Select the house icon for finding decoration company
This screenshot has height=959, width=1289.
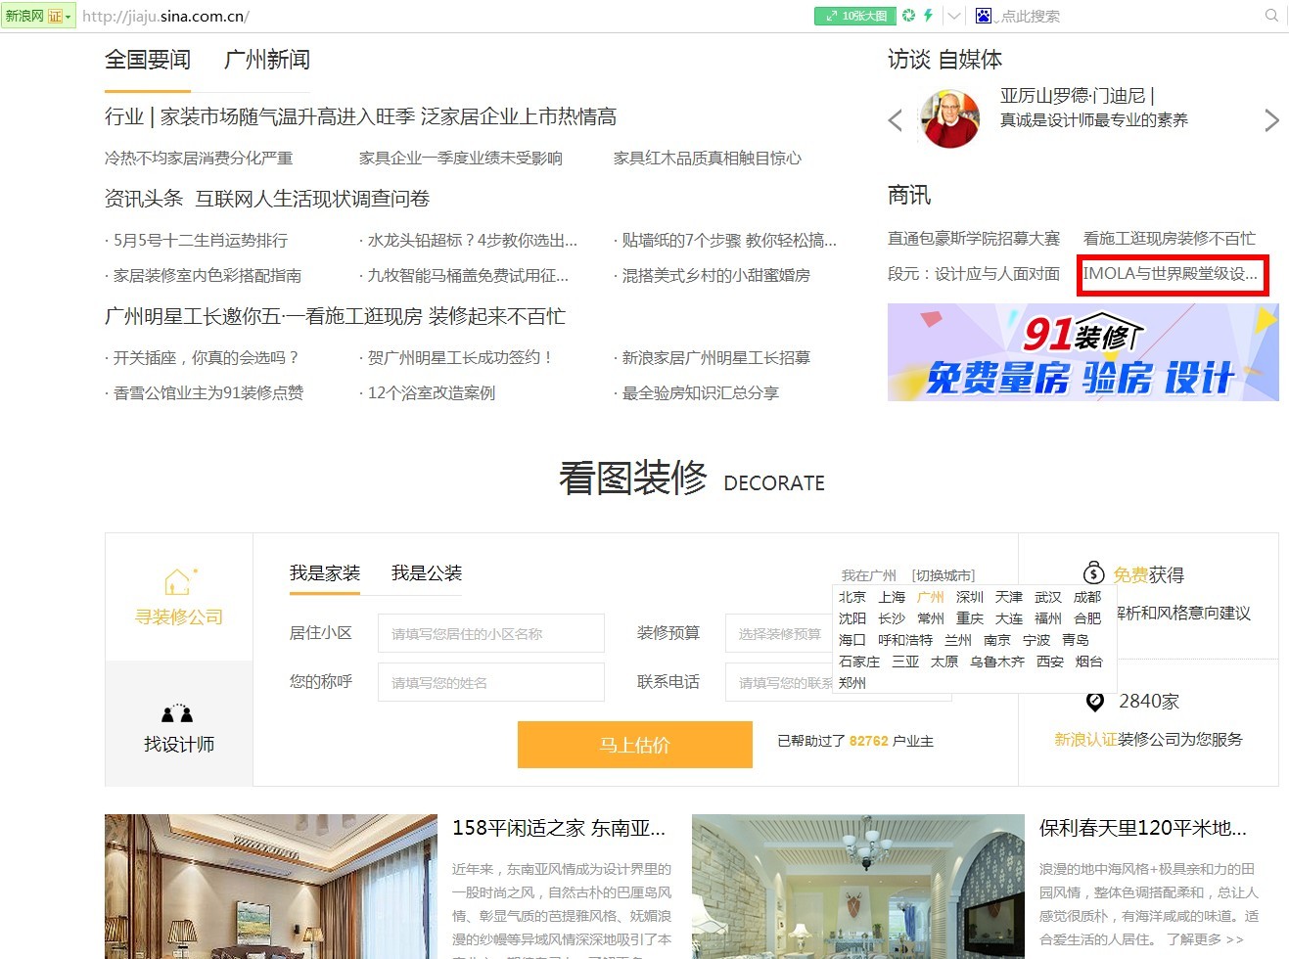tap(178, 582)
